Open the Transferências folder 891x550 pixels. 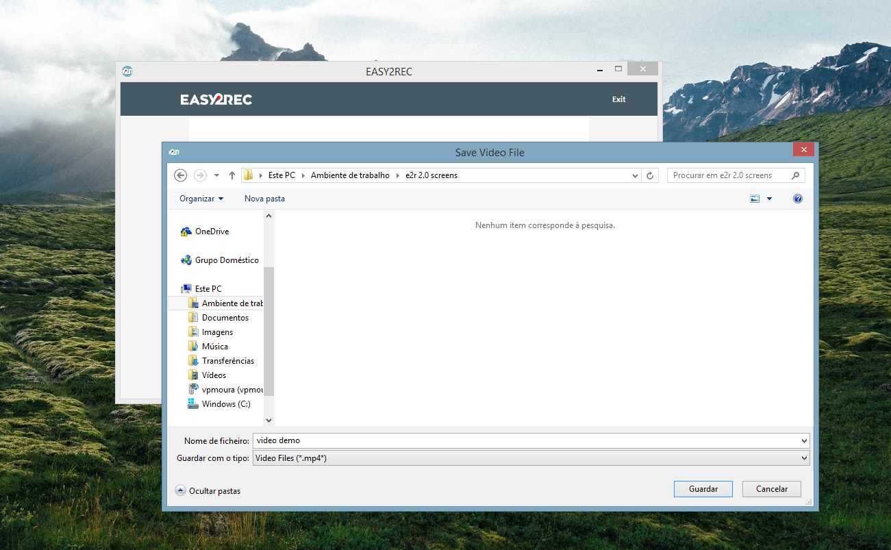tap(221, 361)
